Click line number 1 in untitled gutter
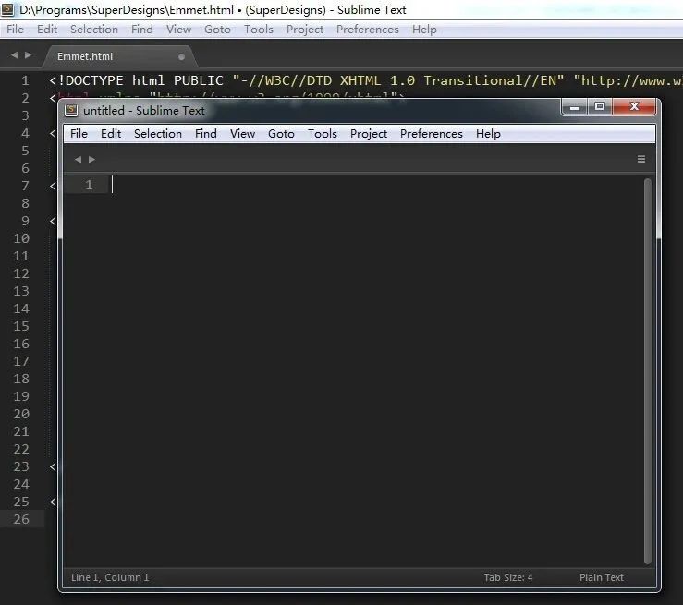 pos(89,186)
